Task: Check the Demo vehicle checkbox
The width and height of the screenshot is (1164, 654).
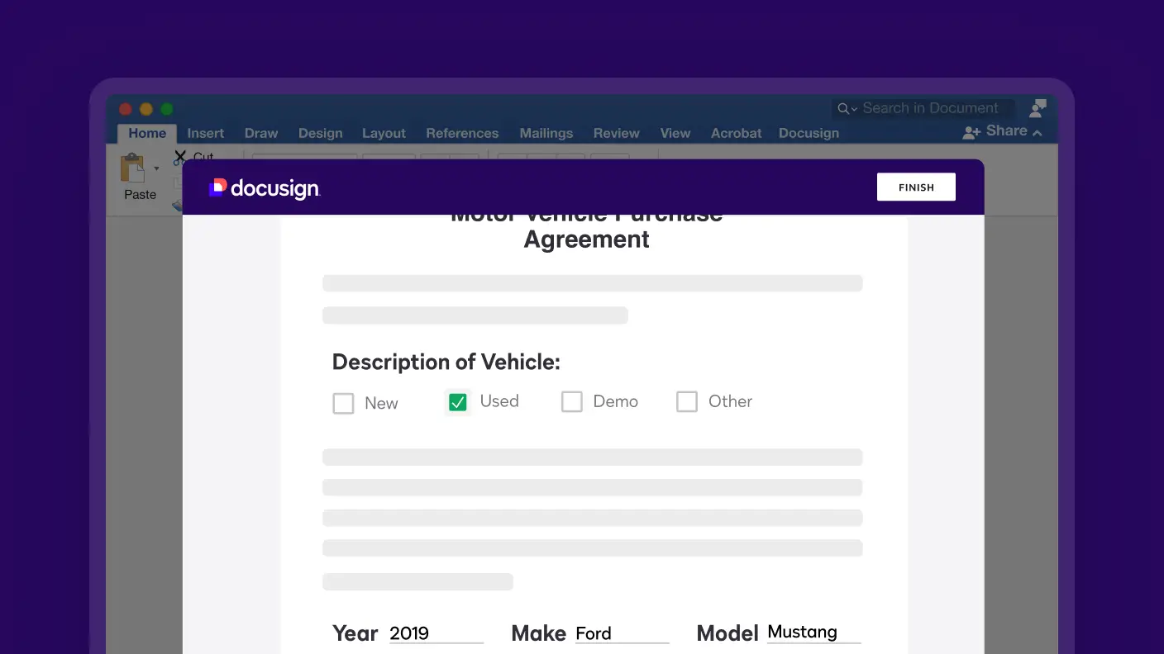Action: (x=572, y=401)
